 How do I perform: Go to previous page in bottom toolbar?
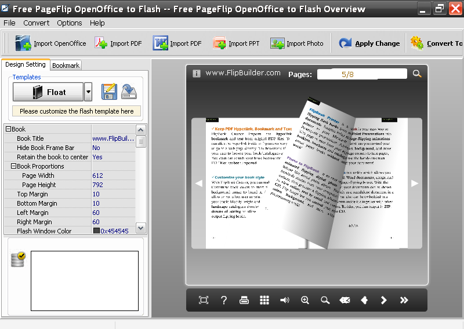364,300
